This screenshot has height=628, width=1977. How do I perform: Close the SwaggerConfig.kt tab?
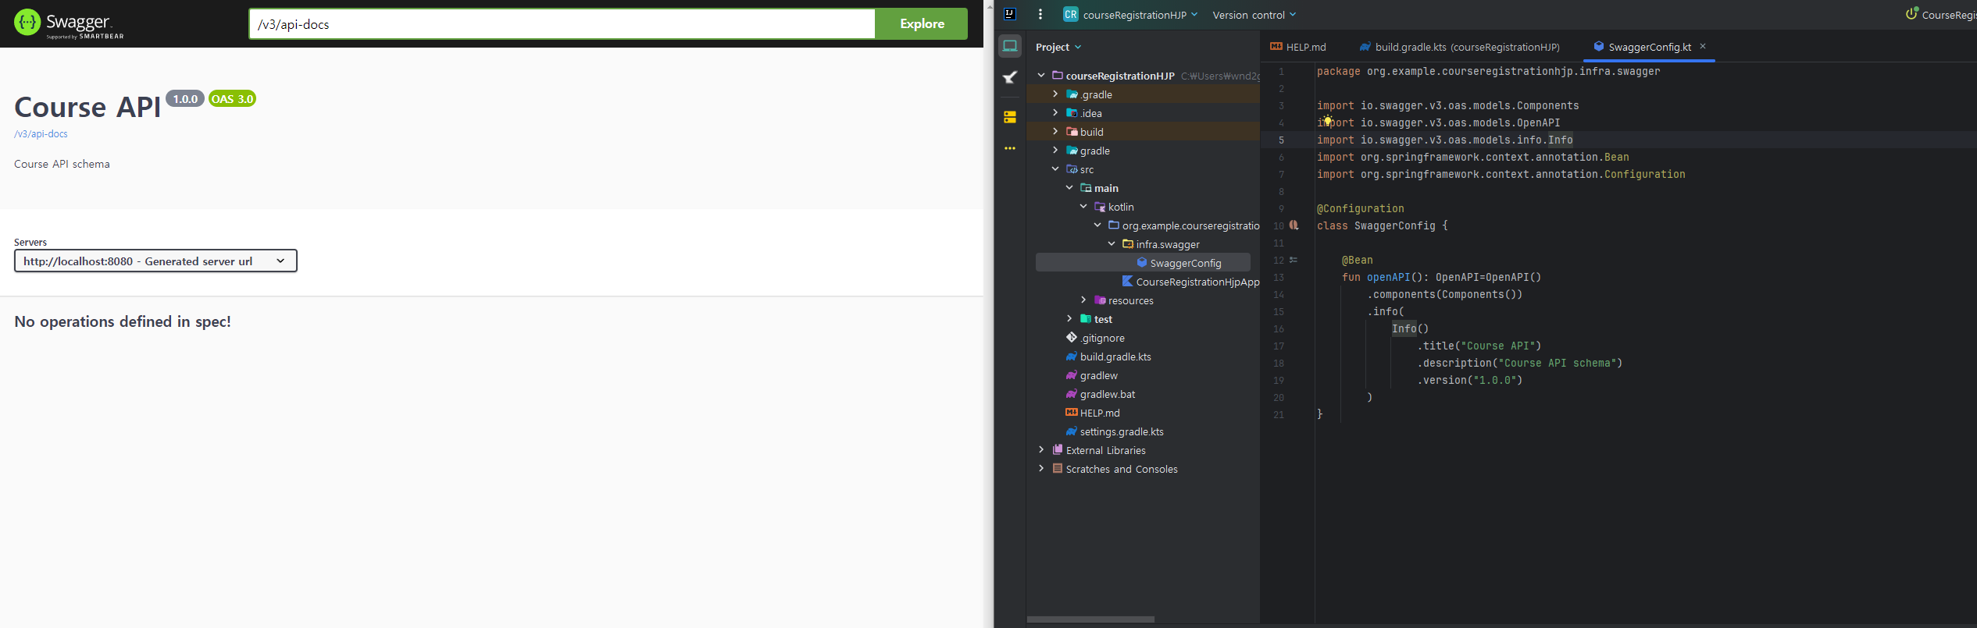pos(1703,46)
